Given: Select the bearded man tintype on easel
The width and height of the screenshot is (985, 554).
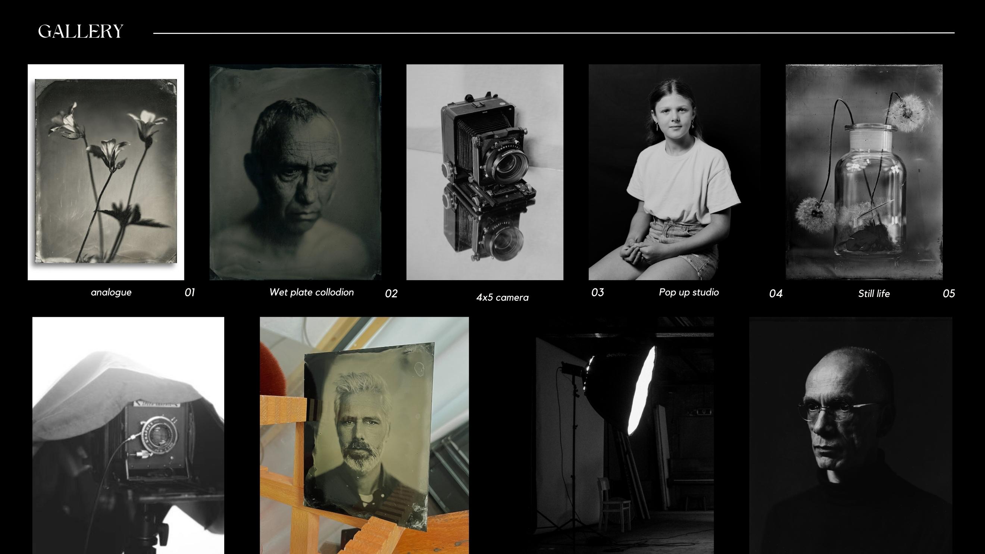Looking at the screenshot, I should [x=364, y=435].
